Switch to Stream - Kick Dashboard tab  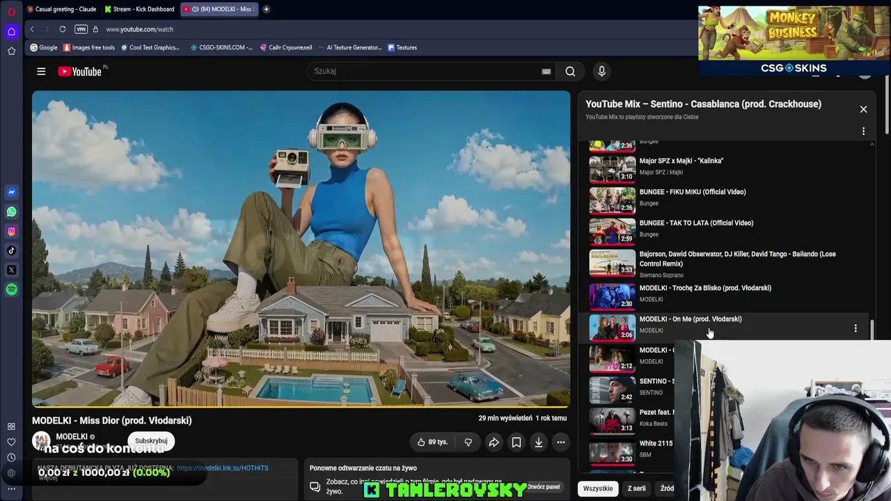pos(139,9)
